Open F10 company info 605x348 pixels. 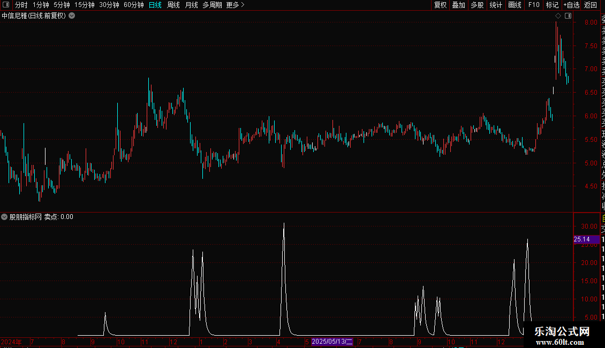point(534,5)
